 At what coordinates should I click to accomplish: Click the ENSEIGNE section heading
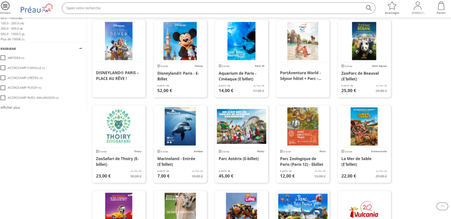point(8,49)
